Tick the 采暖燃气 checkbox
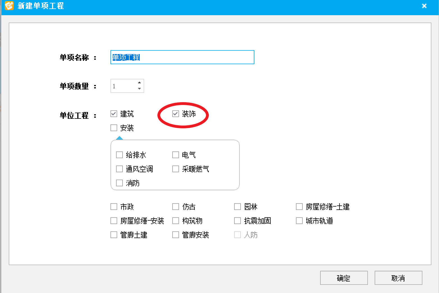Viewport: 439px width, 293px height. click(176, 169)
